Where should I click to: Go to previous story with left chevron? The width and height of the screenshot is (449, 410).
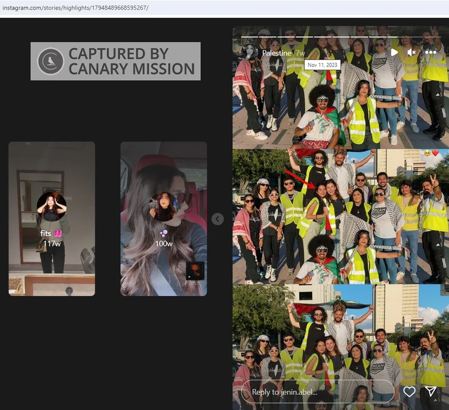pyautogui.click(x=218, y=219)
